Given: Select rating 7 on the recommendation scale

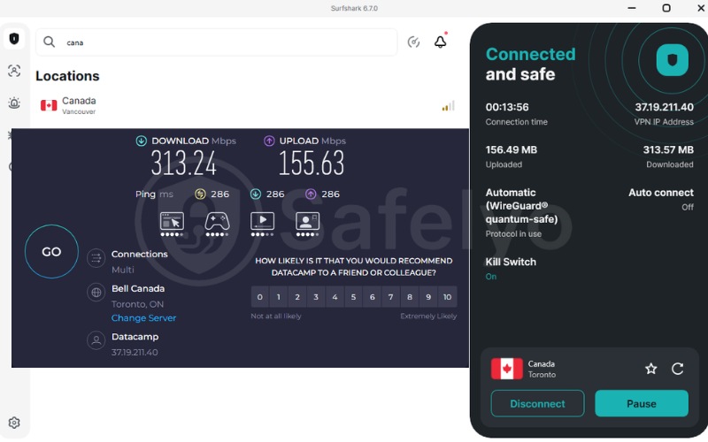Looking at the screenshot, I should click(x=391, y=297).
